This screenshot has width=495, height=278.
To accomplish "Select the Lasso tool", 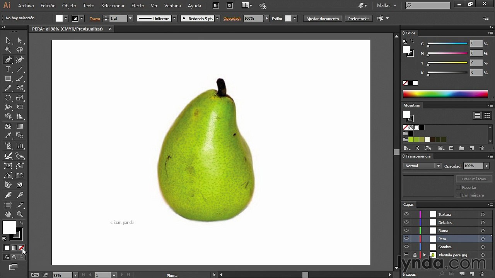I will 20,50.
